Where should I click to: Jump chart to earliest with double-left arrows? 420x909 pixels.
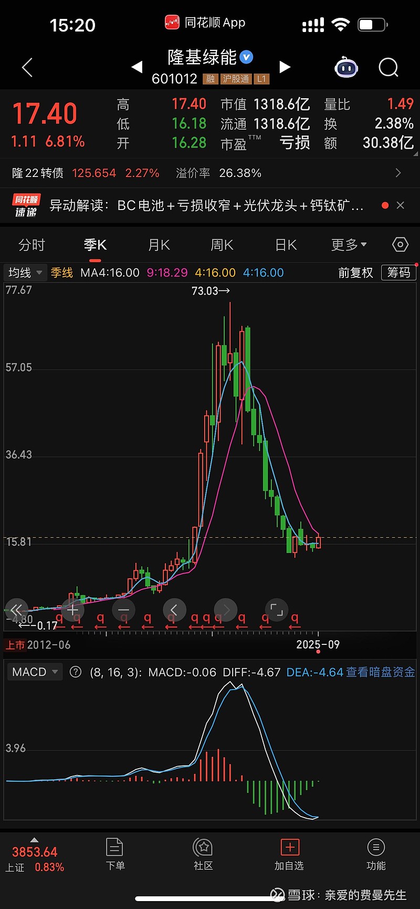point(16,610)
